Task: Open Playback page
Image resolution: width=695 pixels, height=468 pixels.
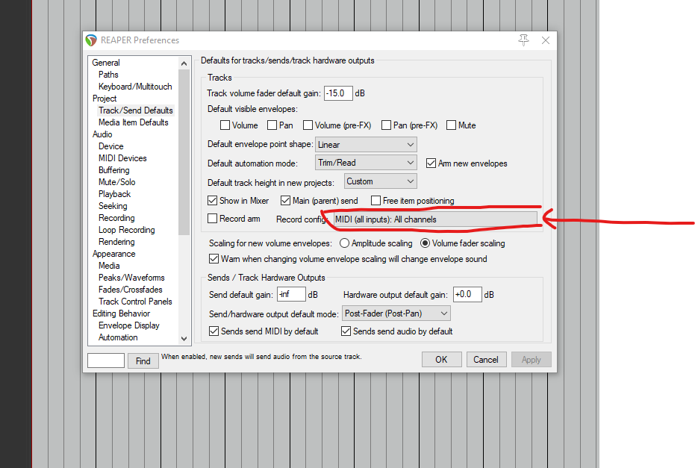Action: click(115, 194)
